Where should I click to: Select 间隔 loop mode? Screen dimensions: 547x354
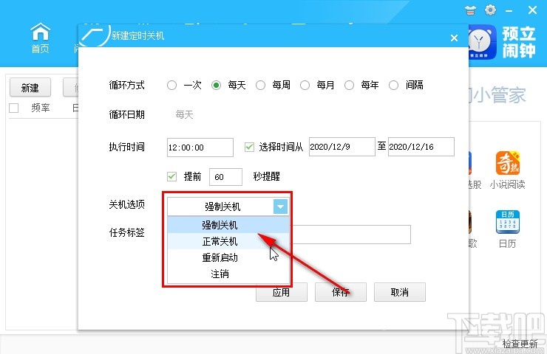click(393, 85)
